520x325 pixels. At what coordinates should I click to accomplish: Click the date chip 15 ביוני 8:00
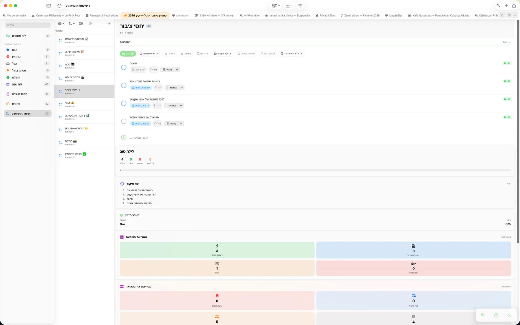click(140, 105)
